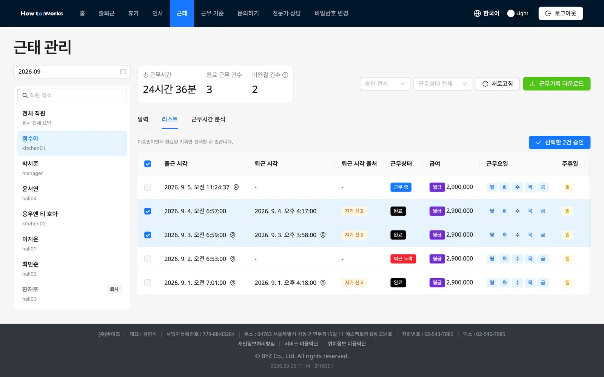Select employee 박서준 in the list
The height and width of the screenshot is (377, 604).
pos(72,168)
